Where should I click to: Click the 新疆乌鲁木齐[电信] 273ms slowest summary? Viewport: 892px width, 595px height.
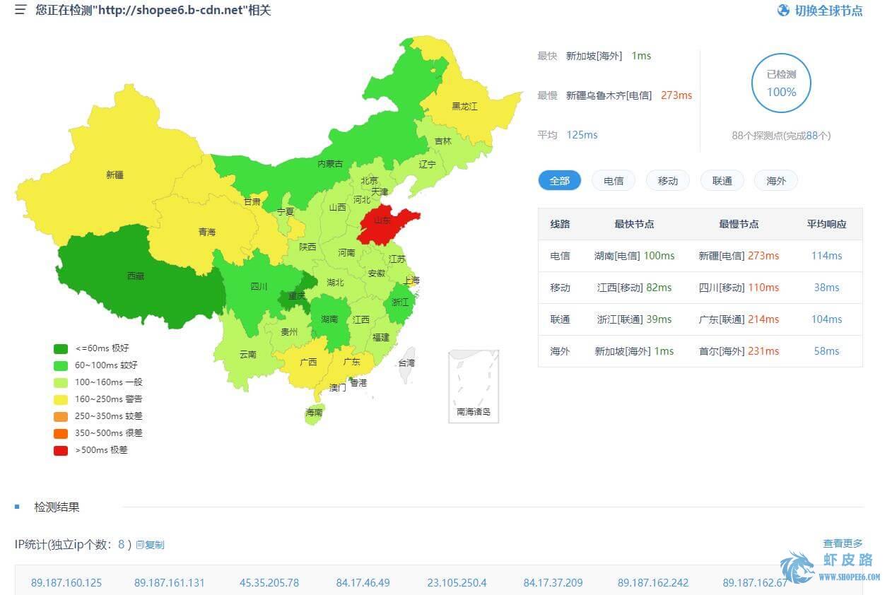tap(628, 95)
